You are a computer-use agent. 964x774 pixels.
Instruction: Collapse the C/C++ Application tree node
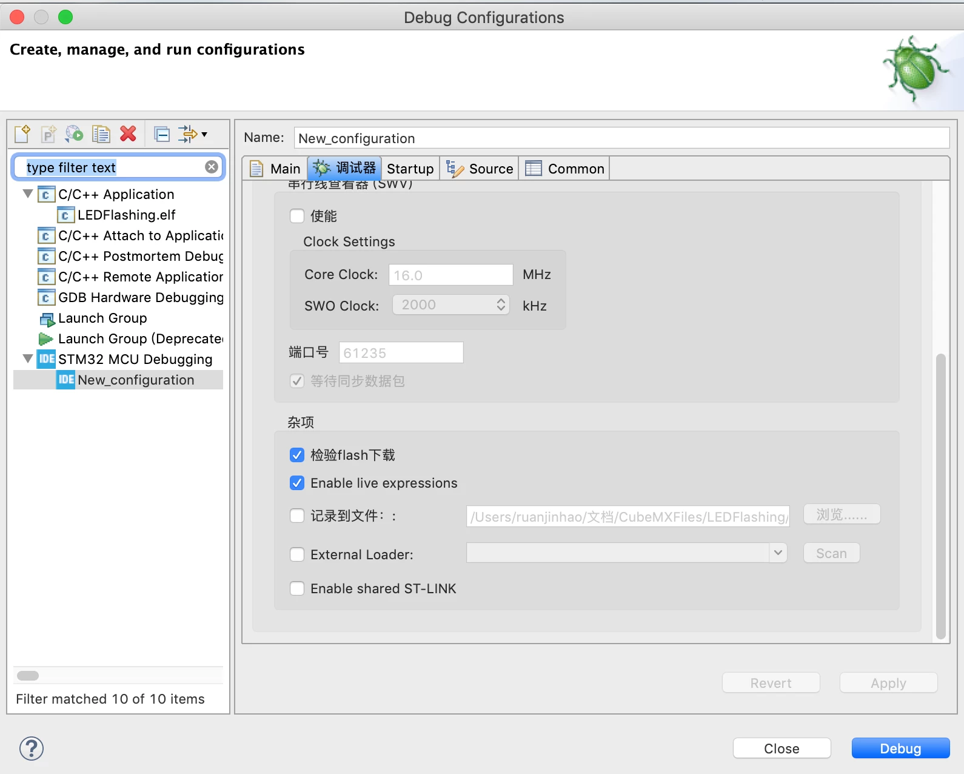click(x=28, y=194)
